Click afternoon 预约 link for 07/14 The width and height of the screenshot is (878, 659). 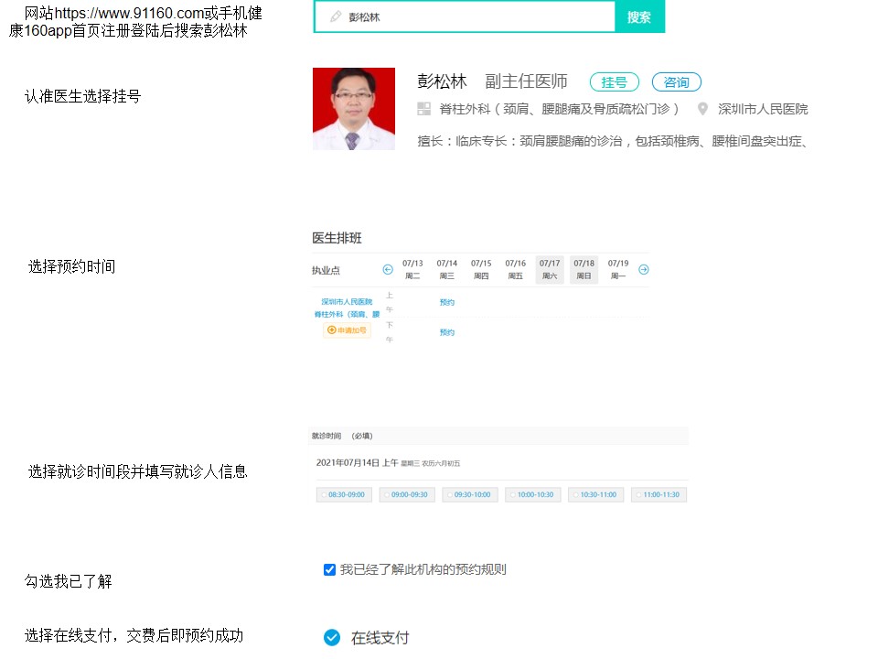pos(447,333)
